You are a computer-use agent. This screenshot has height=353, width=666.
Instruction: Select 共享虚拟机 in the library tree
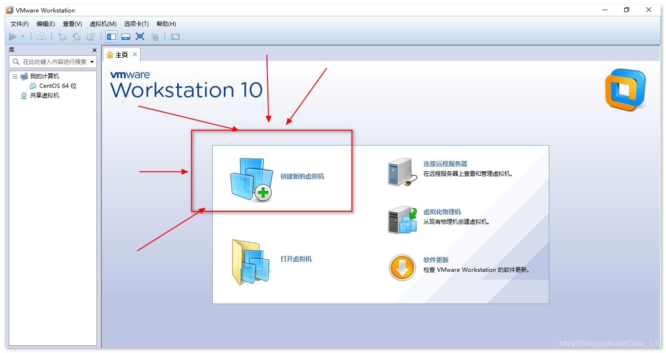pos(45,96)
